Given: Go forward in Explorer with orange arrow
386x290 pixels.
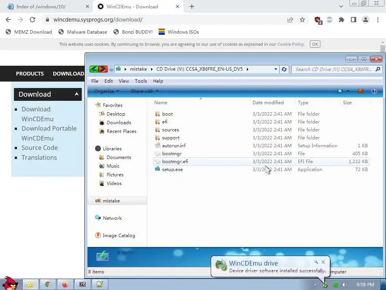Looking at the screenshot, I should 103,69.
